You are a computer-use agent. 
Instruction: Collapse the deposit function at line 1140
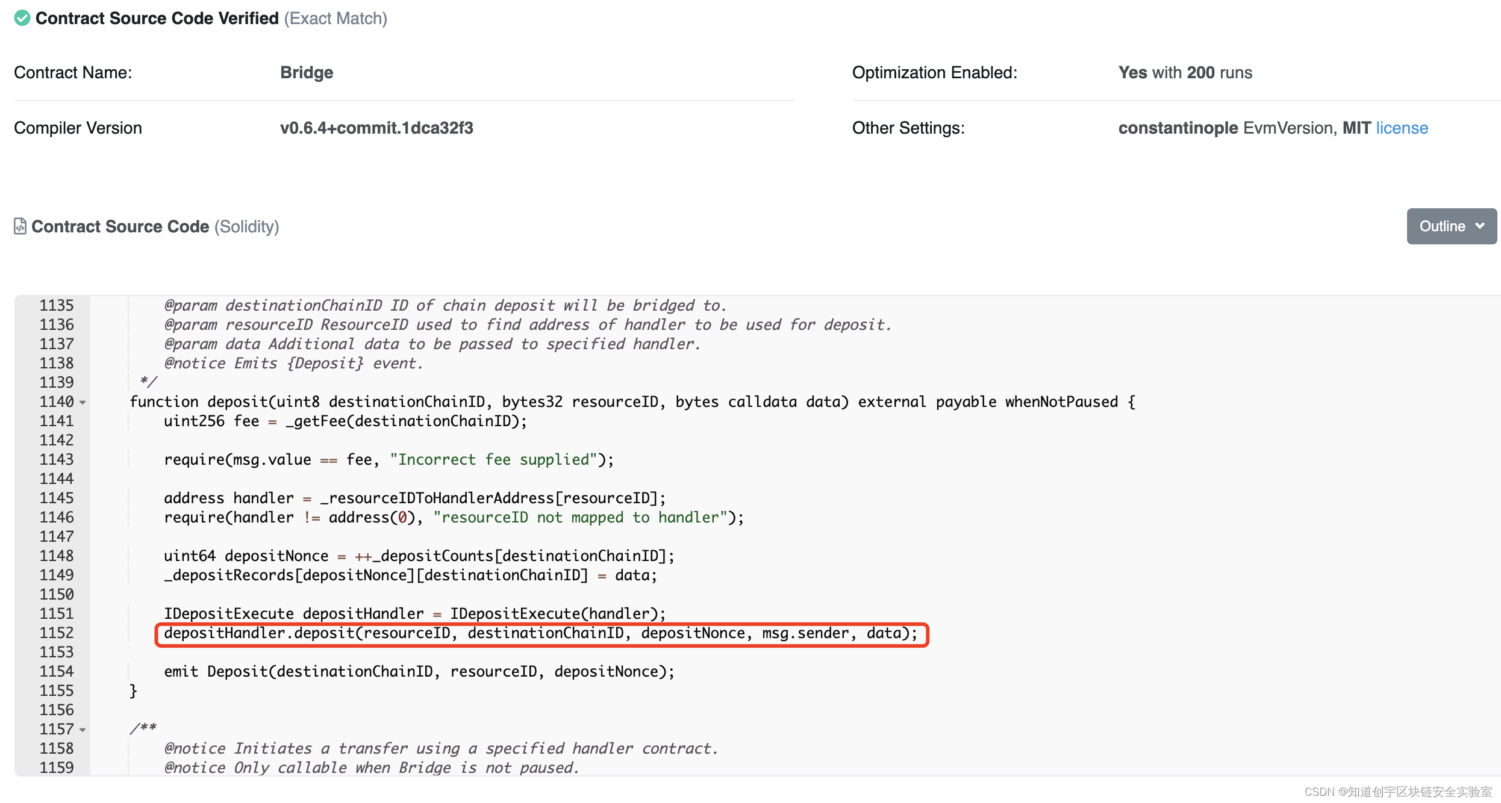tap(83, 402)
